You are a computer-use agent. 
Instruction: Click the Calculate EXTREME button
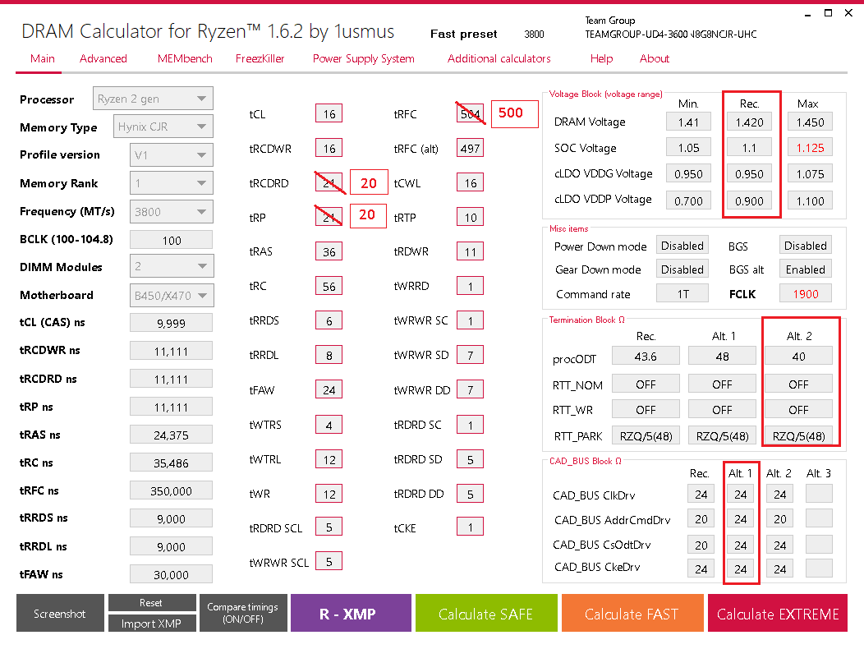point(777,613)
